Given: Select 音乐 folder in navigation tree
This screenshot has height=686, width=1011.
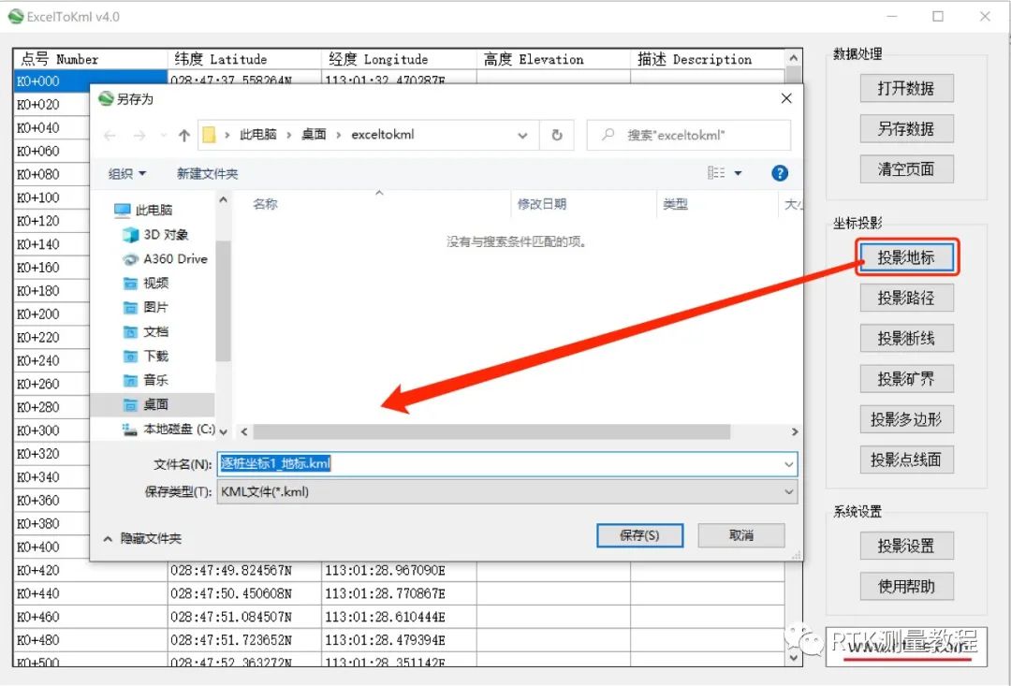Looking at the screenshot, I should click(146, 380).
